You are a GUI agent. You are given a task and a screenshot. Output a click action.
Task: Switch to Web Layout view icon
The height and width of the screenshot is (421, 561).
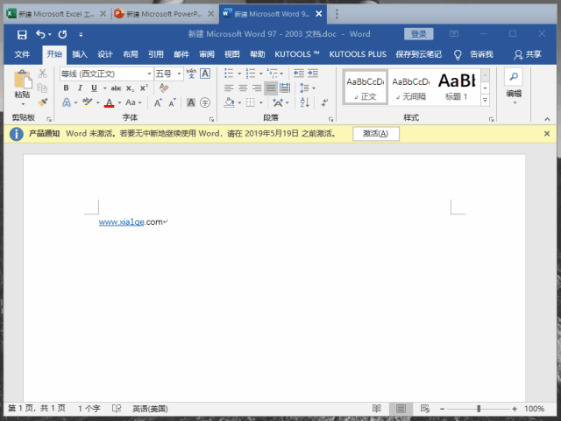(x=424, y=408)
